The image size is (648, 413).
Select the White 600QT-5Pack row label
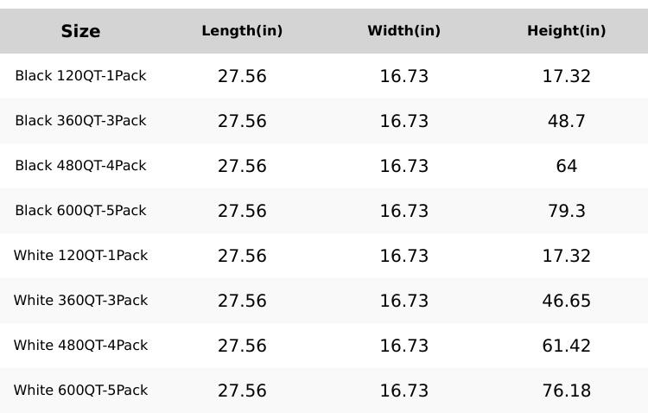[80, 391]
